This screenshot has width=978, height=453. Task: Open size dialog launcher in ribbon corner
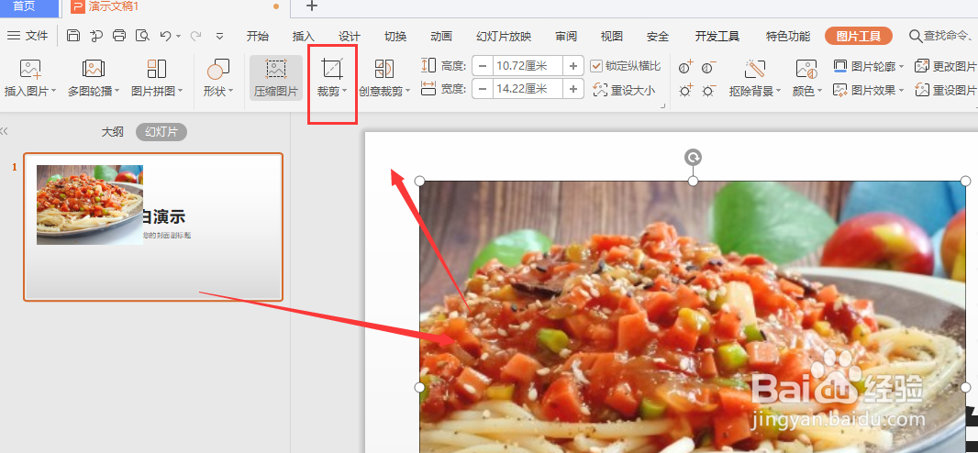pyautogui.click(x=662, y=107)
